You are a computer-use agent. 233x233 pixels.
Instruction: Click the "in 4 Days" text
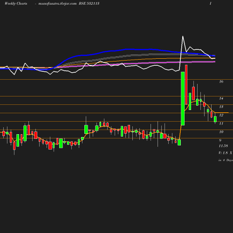226,160
